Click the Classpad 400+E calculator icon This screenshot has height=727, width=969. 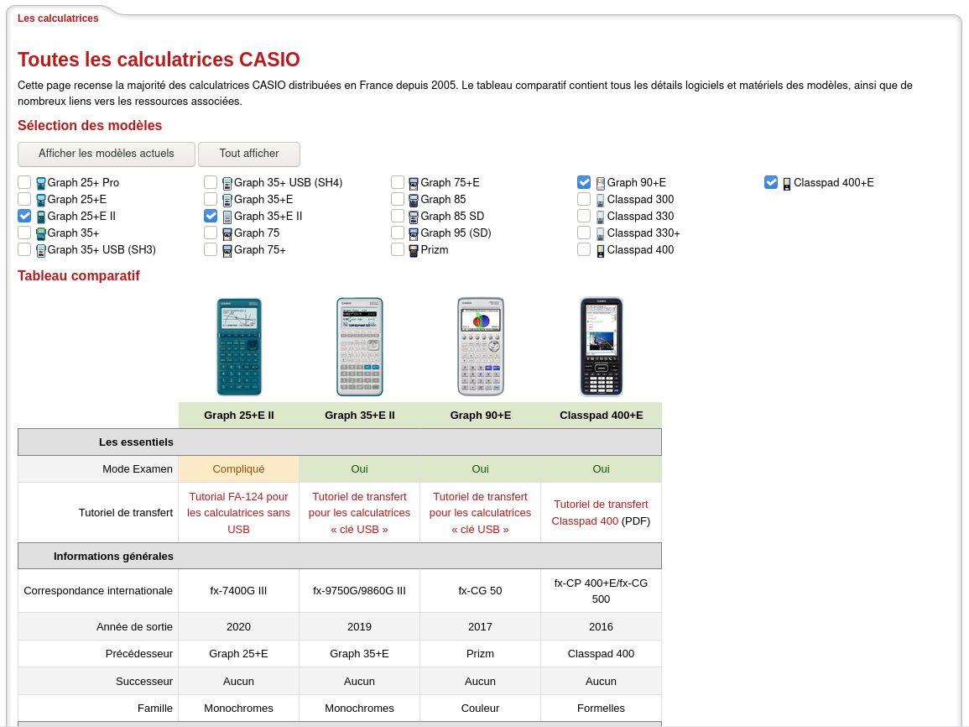[x=787, y=184]
